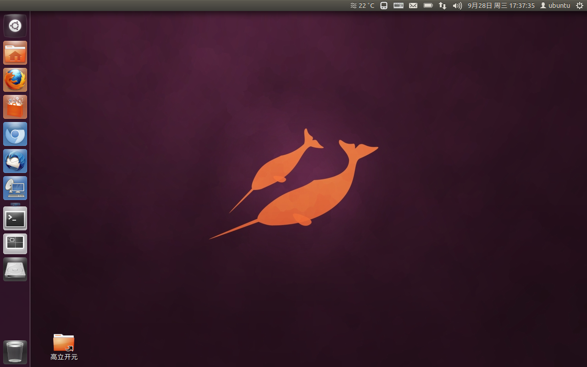This screenshot has height=367, width=587.
Task: Launch the Terminal from the launcher
Action: coord(15,218)
